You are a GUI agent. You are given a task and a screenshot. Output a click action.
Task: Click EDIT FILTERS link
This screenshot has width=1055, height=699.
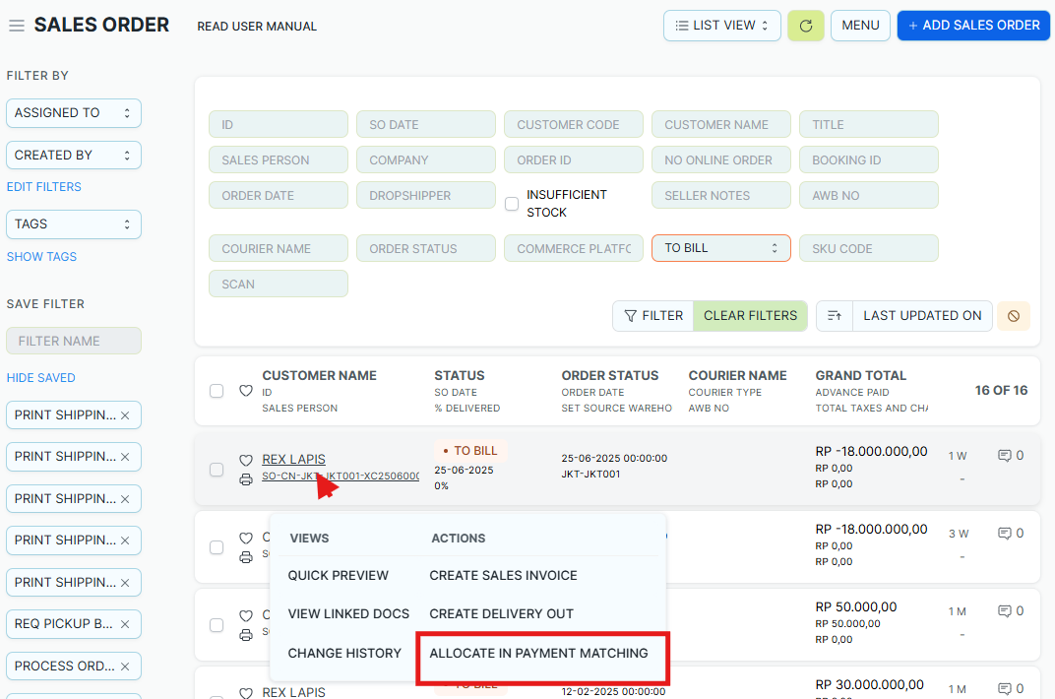(x=43, y=187)
